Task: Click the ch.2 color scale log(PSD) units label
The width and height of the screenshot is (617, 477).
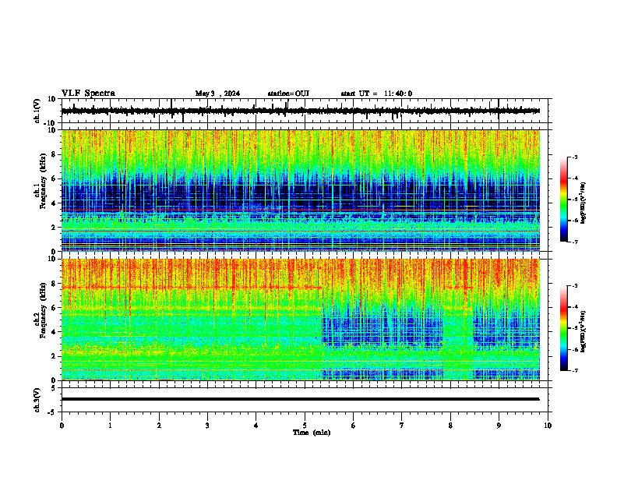Action: pyautogui.click(x=583, y=332)
